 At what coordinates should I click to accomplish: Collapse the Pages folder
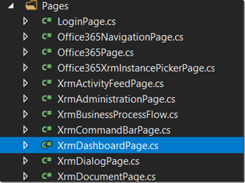click(x=11, y=6)
